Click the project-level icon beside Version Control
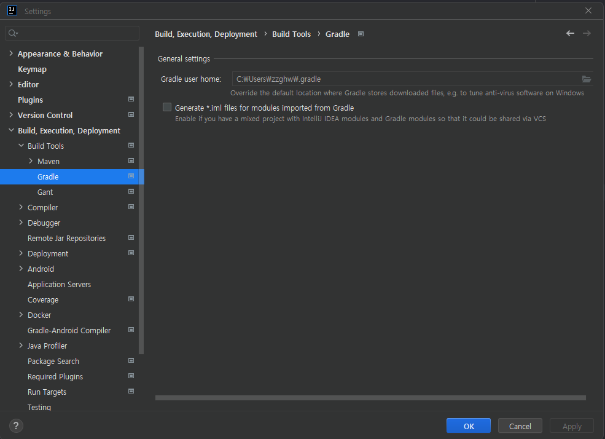Viewport: 605px width, 439px height. point(131,115)
